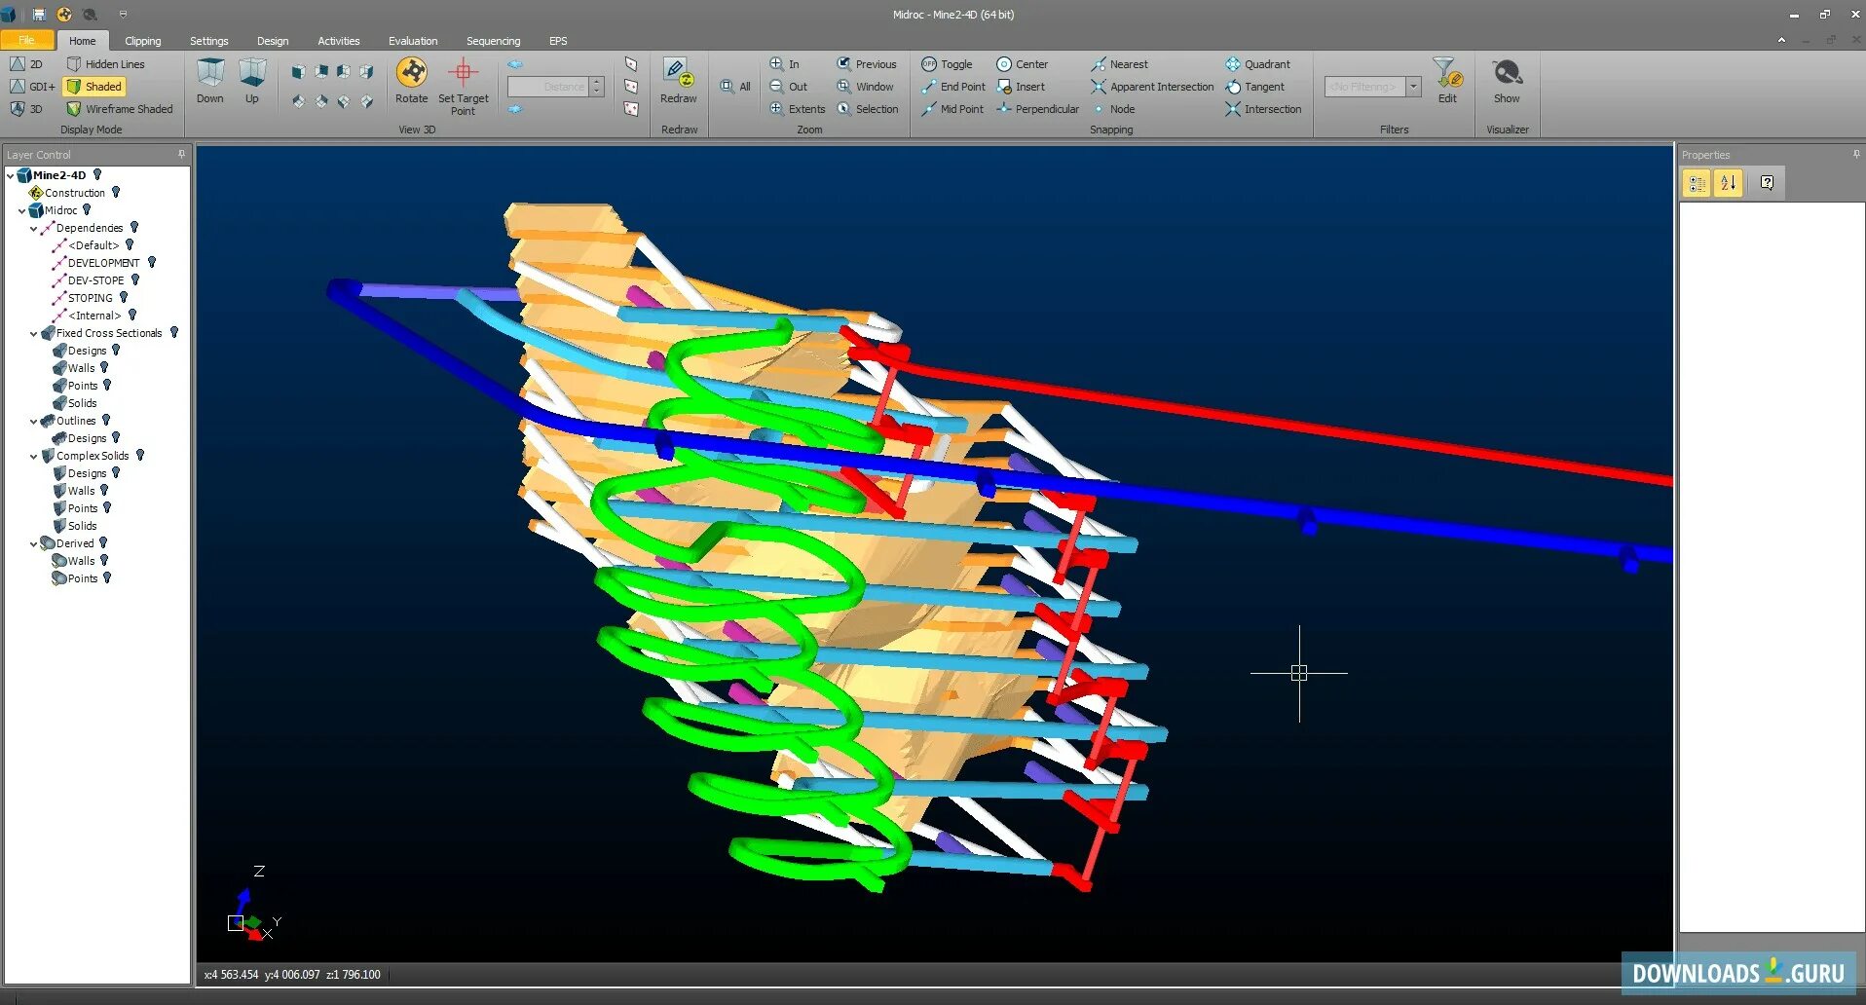
Task: Select Hidden Lines display mode
Action: pyautogui.click(x=105, y=64)
